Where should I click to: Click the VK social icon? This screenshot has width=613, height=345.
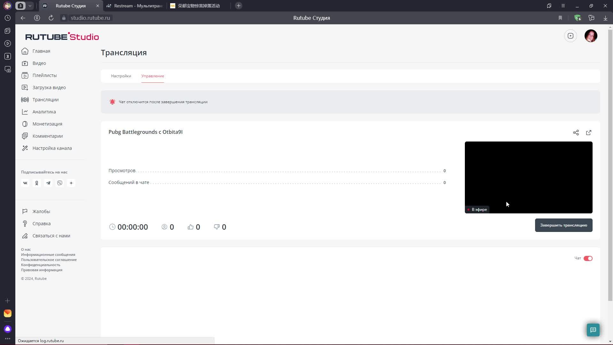(25, 183)
